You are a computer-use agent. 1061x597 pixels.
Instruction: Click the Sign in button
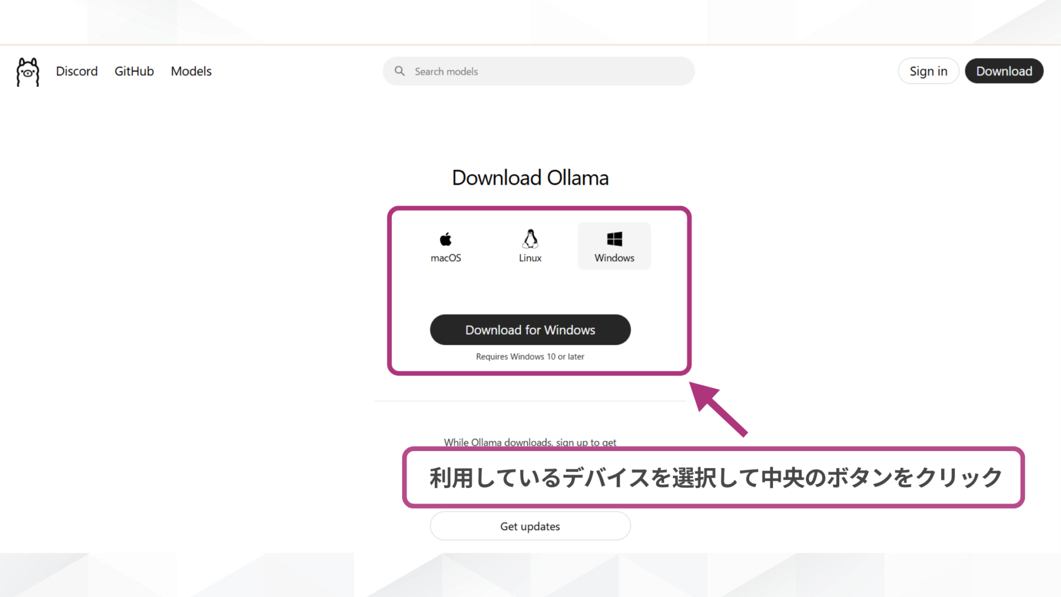pyautogui.click(x=928, y=71)
